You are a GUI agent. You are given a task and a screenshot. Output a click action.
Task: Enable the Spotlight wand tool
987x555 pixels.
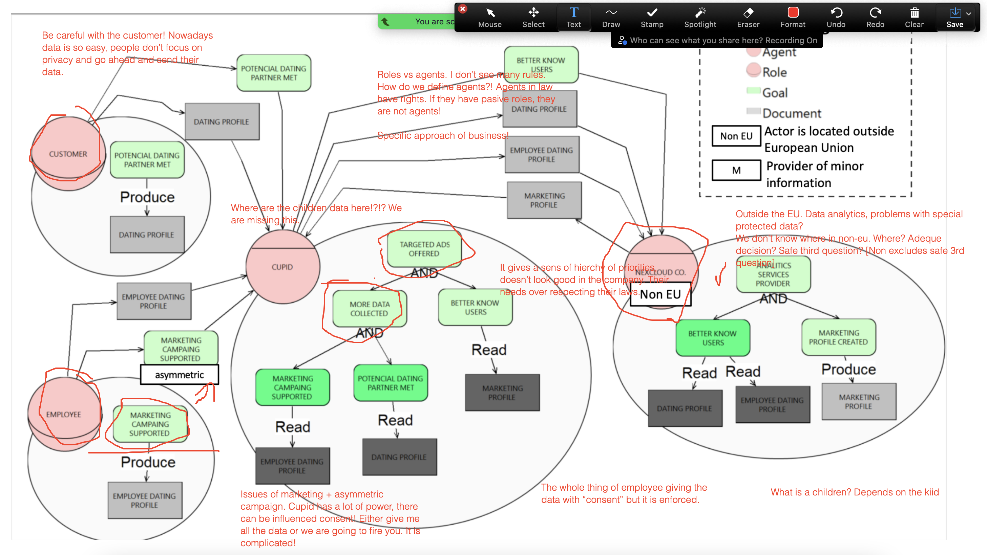[700, 17]
